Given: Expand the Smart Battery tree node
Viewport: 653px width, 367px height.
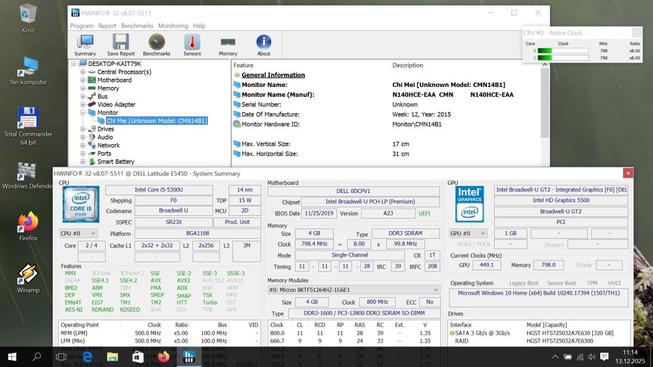Looking at the screenshot, I should (83, 161).
